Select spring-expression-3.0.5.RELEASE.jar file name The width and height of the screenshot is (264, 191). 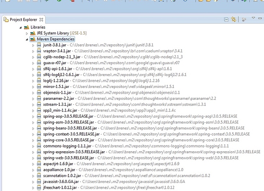pyautogui.click(x=74, y=152)
